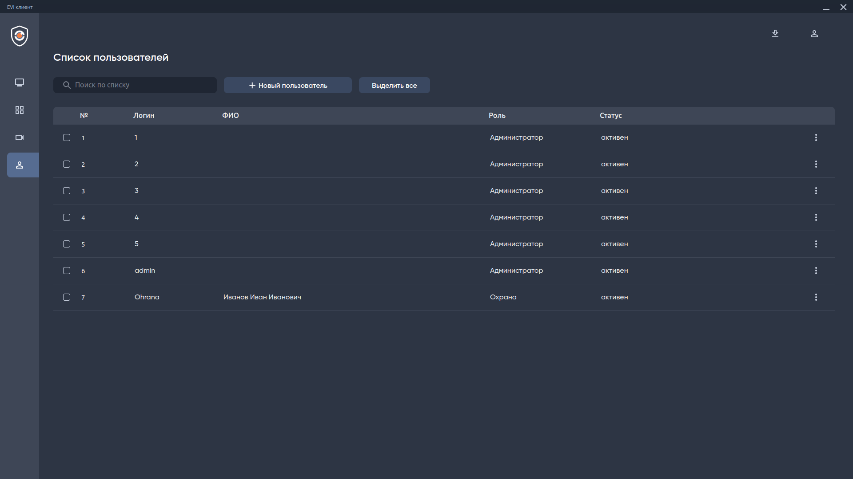The image size is (853, 479).
Task: Tick the checkbox in row 1
Action: pyautogui.click(x=67, y=137)
